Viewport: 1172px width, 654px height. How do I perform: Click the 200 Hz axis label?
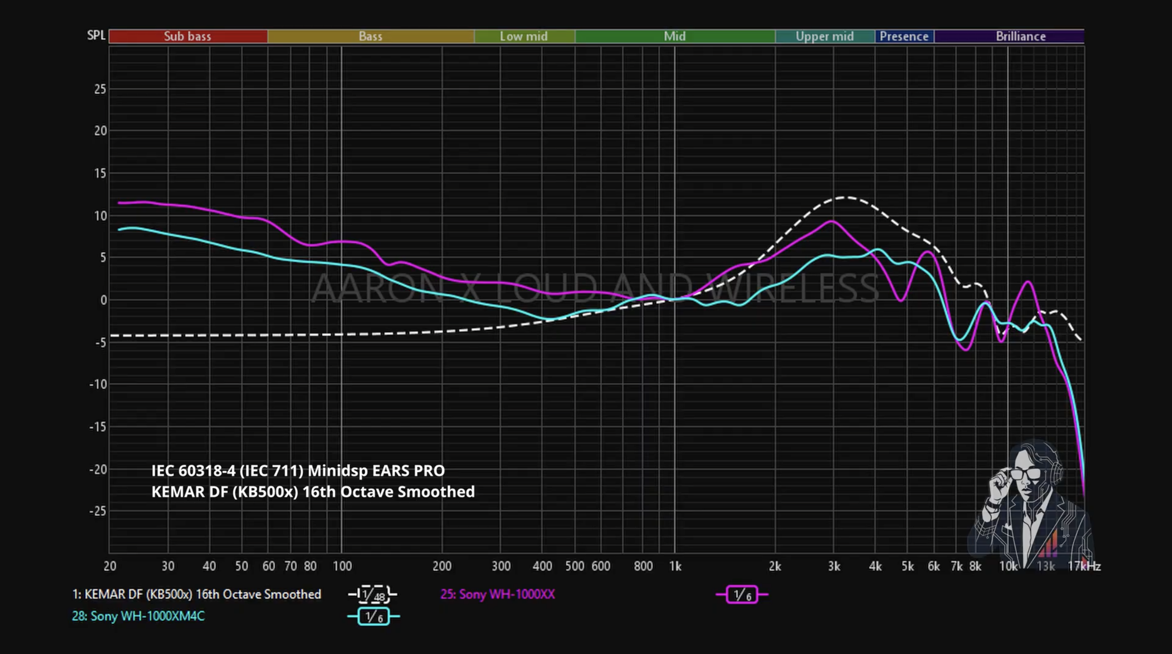(442, 566)
